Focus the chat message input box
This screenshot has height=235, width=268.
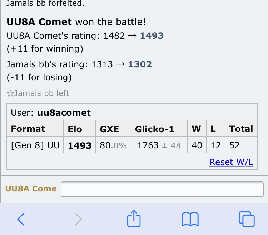[x=162, y=189]
